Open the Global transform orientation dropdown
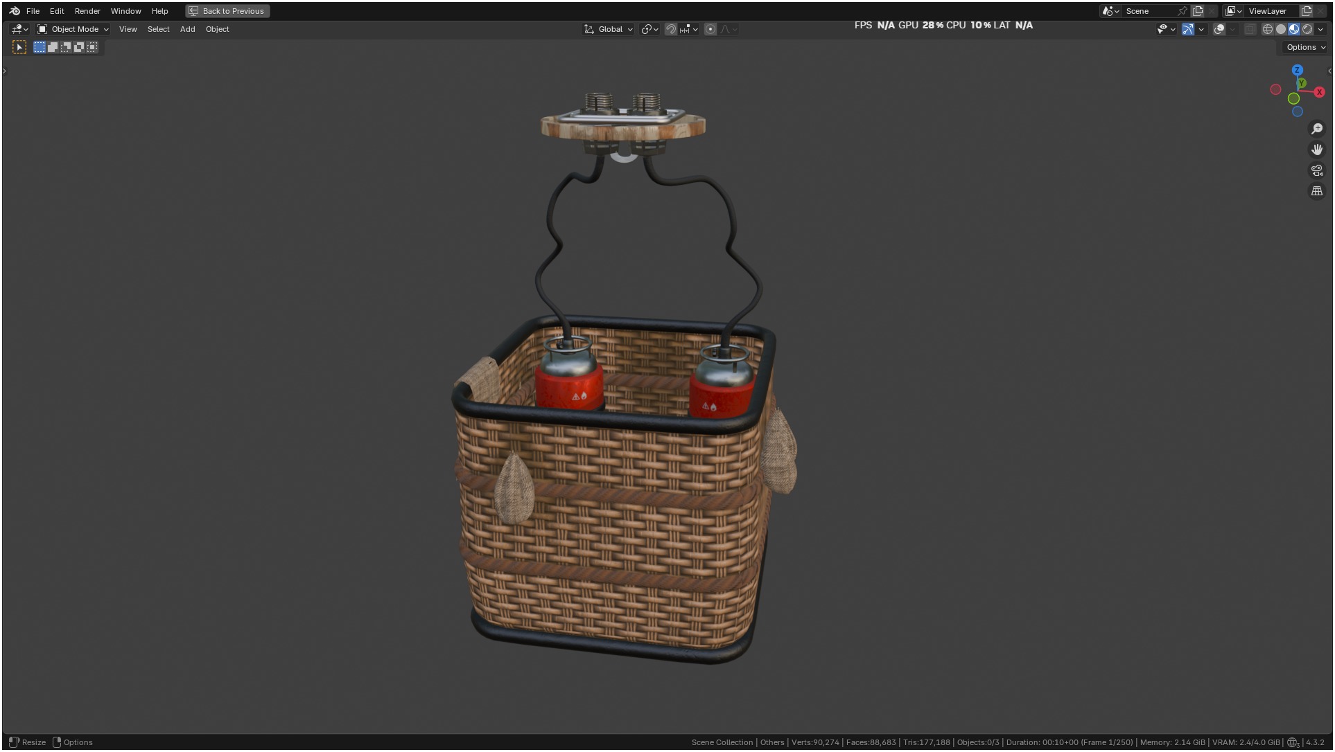 tap(609, 29)
